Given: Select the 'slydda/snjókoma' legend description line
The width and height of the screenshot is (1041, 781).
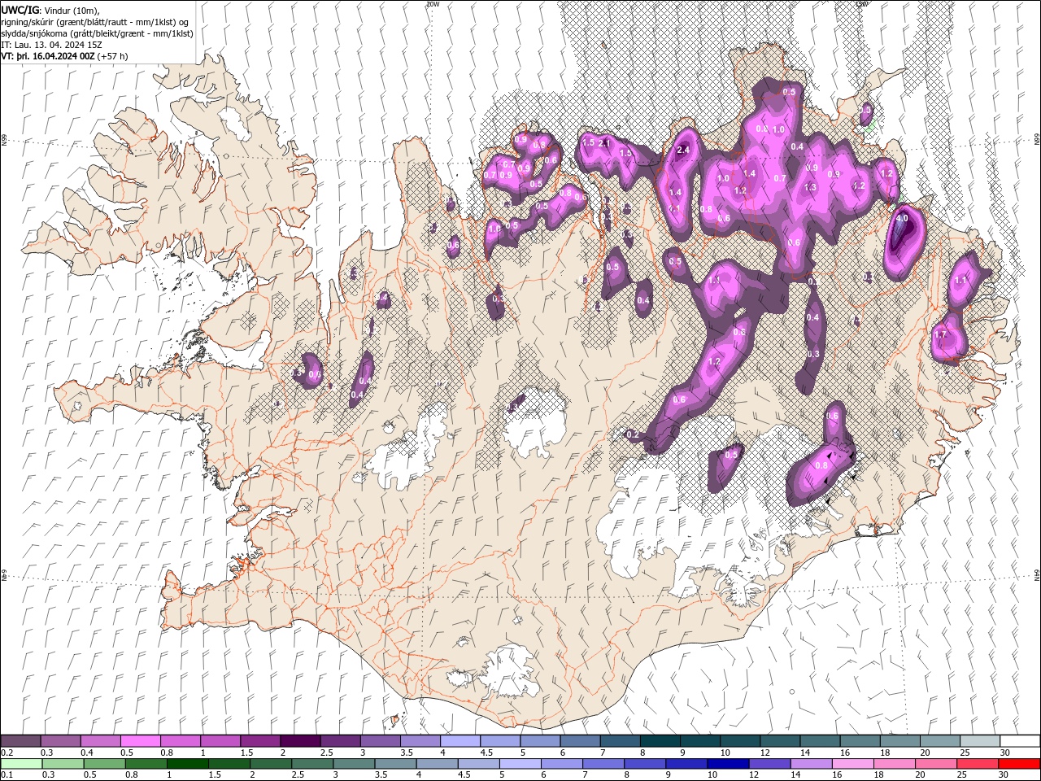Looking at the screenshot, I should click(x=98, y=33).
